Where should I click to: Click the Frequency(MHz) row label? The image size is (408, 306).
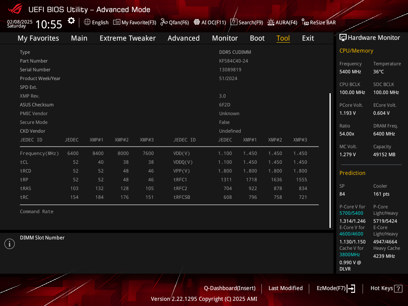click(39, 153)
